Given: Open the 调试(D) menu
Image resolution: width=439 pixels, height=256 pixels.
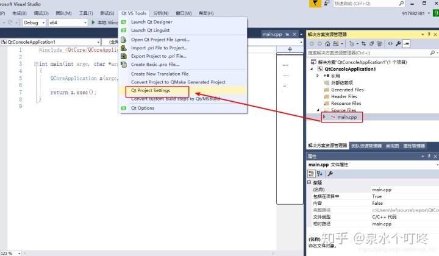Looking at the screenshot, I should coord(41,13).
